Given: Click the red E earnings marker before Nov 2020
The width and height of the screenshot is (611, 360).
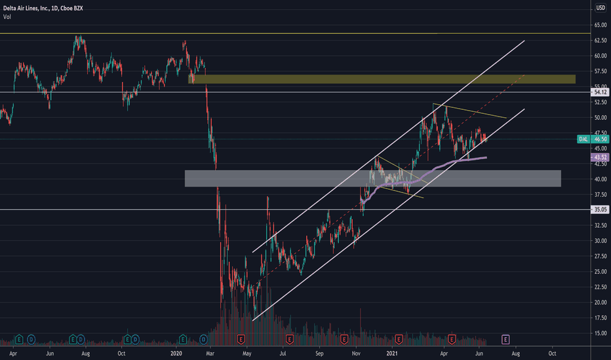Looking at the screenshot, I should (x=344, y=339).
